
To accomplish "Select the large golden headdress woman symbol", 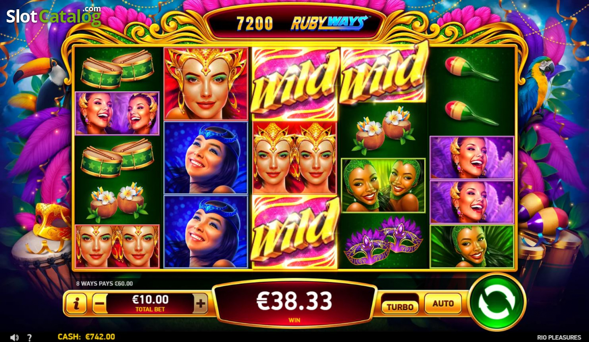I will (x=206, y=84).
